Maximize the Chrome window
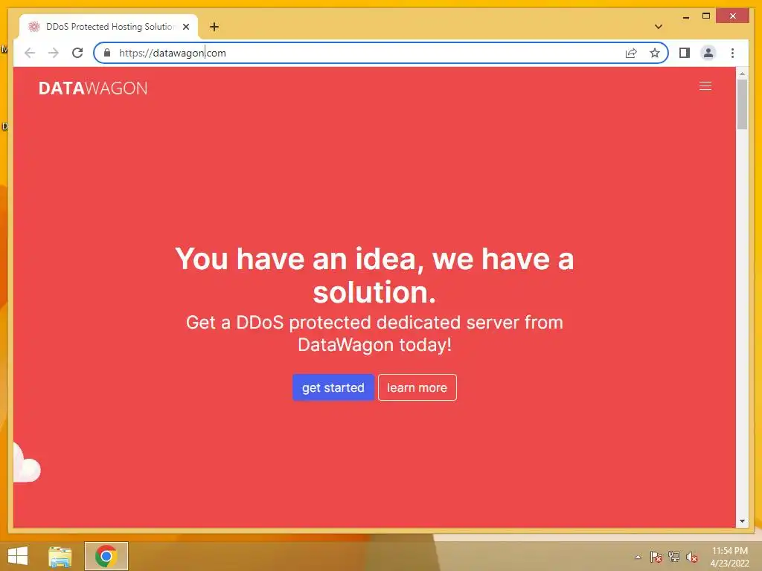This screenshot has height=571, width=762. click(706, 16)
